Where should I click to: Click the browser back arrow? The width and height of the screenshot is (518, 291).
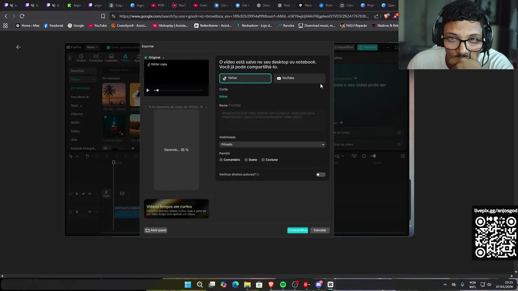pos(6,16)
